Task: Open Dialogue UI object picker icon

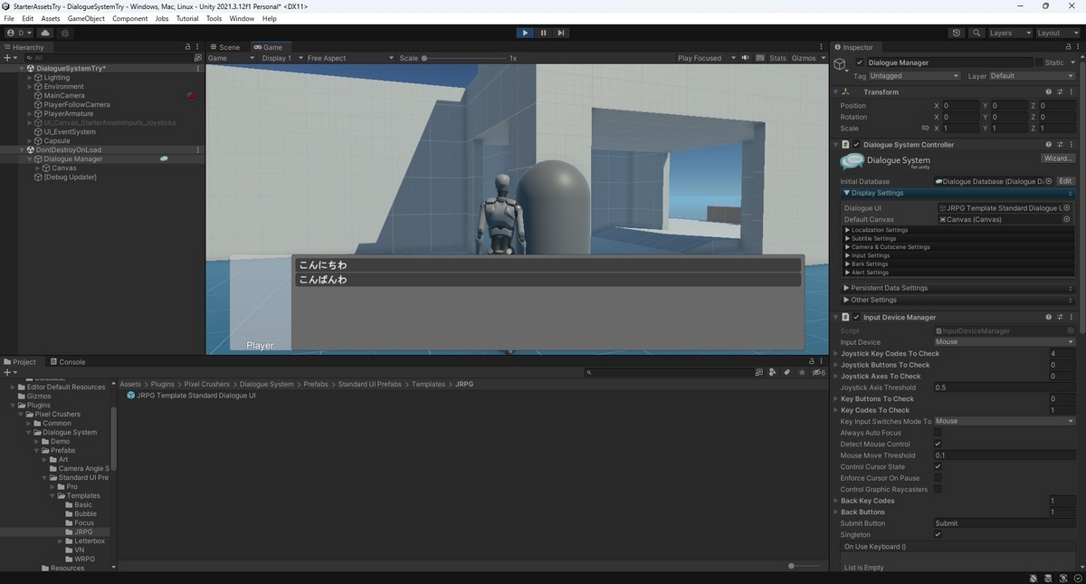Action: coord(1067,208)
